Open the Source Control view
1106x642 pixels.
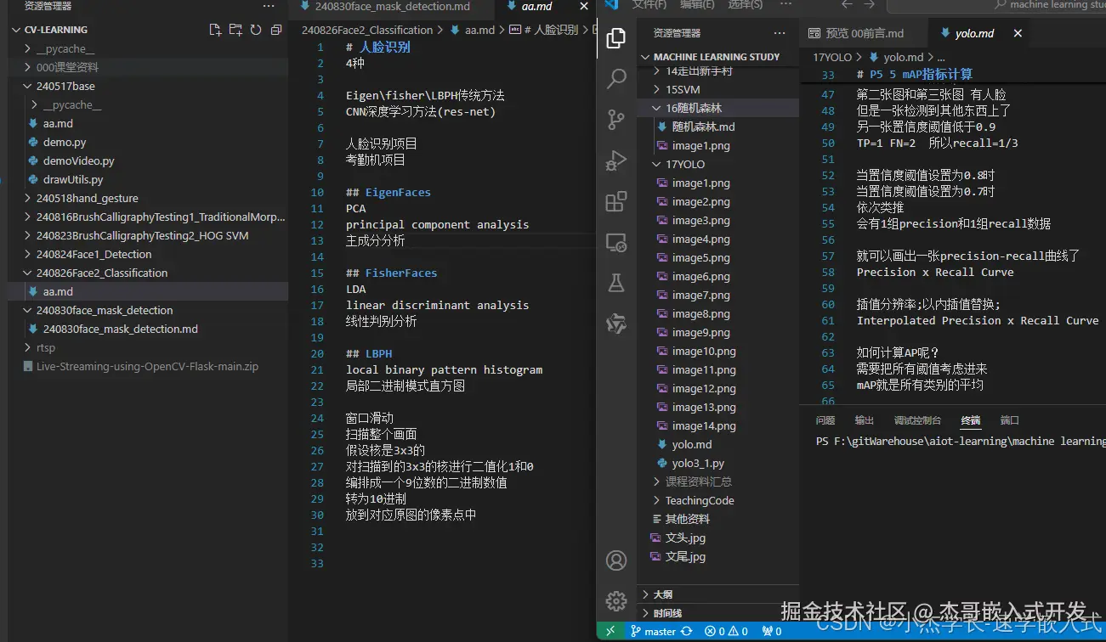(x=615, y=120)
